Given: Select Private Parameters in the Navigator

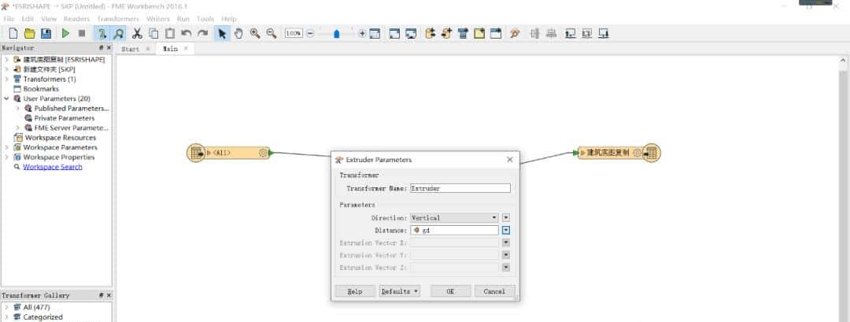Looking at the screenshot, I should pyautogui.click(x=65, y=118).
